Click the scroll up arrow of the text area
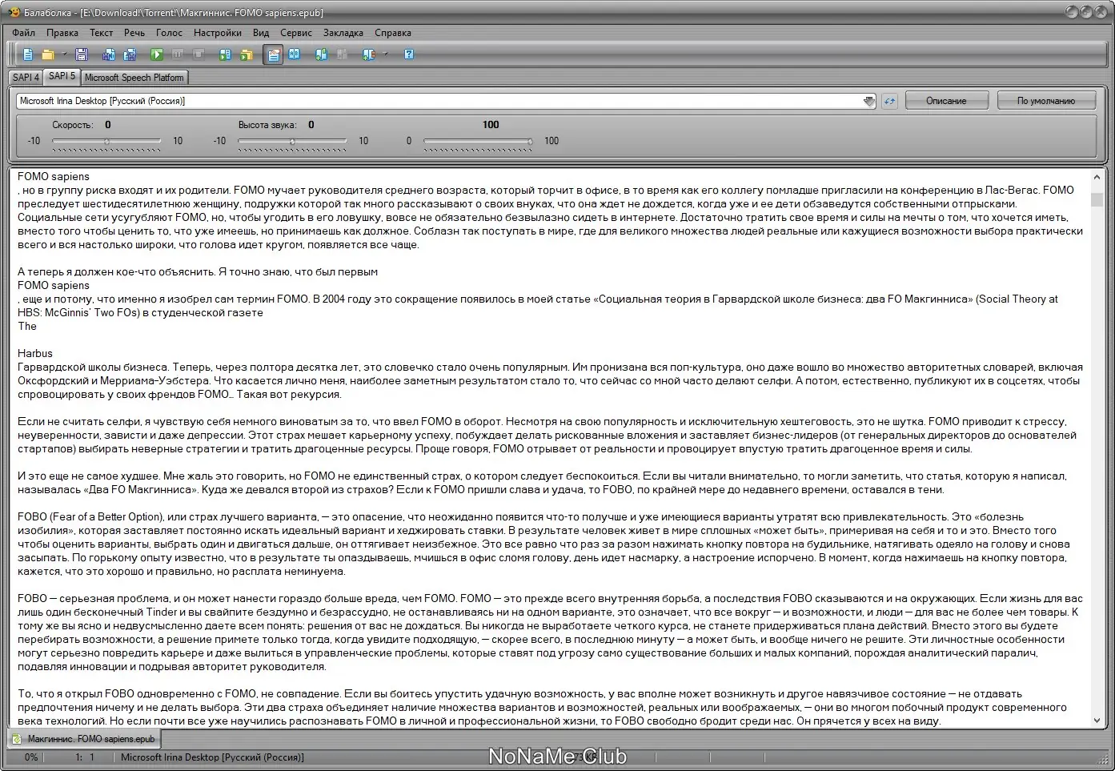The width and height of the screenshot is (1115, 771). pyautogui.click(x=1097, y=176)
